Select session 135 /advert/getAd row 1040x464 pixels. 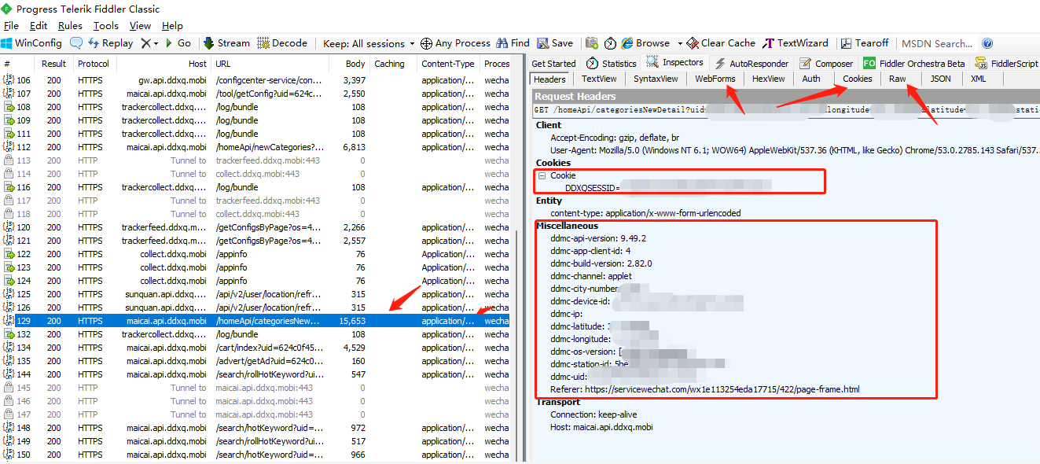point(255,361)
